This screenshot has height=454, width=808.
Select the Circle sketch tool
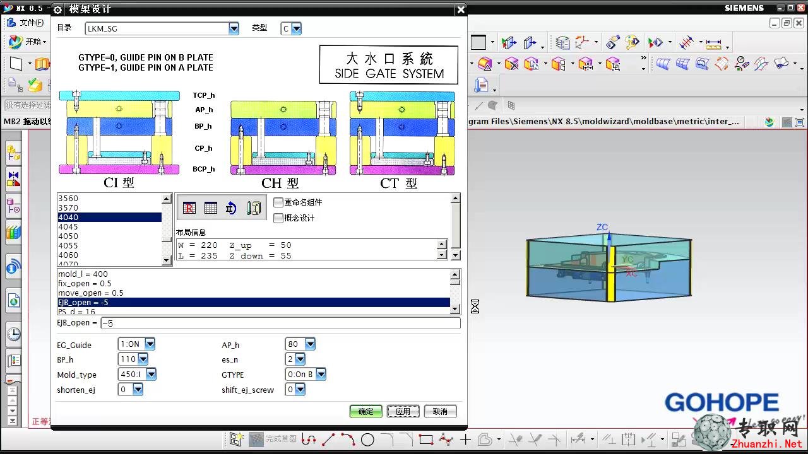click(x=367, y=439)
